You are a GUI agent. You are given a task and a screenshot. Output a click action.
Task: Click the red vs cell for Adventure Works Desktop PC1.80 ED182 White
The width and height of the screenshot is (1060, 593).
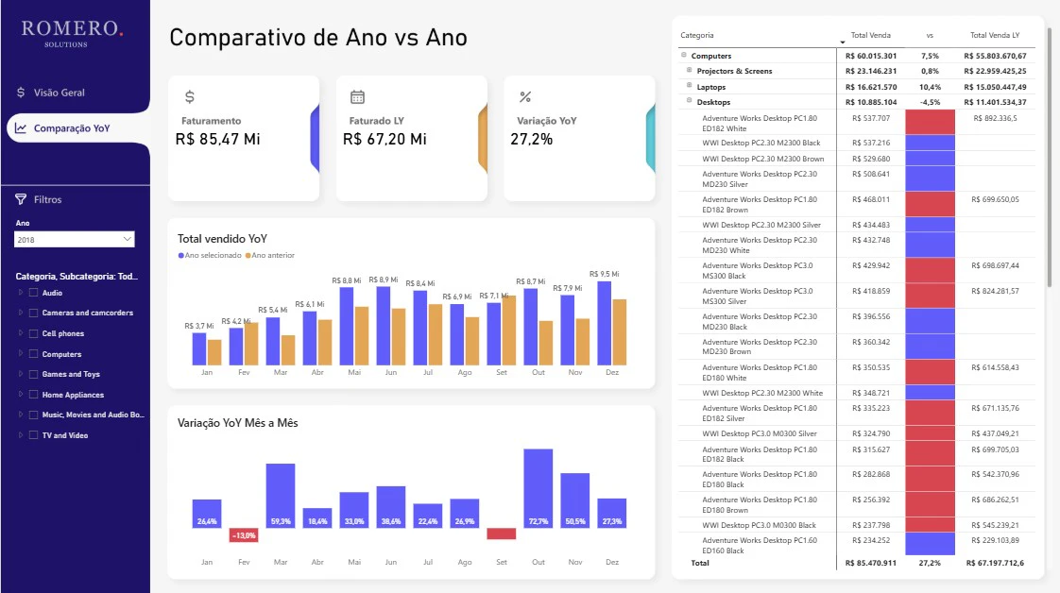931,123
